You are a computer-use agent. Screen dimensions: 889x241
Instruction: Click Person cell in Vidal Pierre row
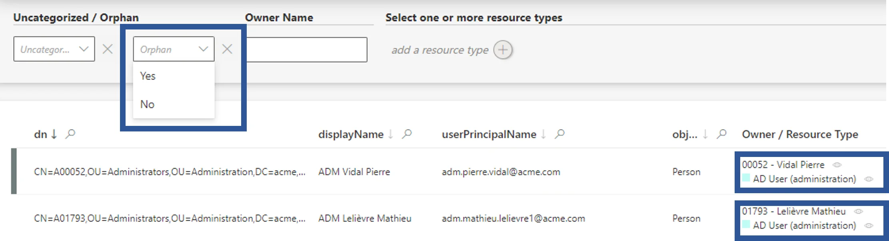tap(686, 172)
